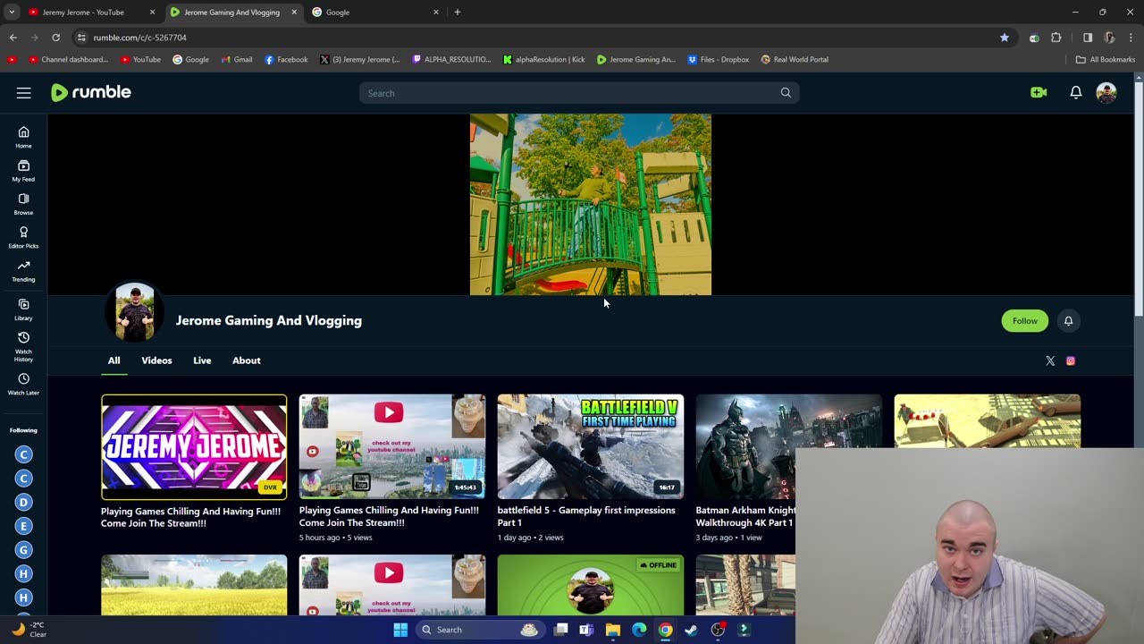Open Watch History in the sidebar
This screenshot has height=644, width=1144.
(23, 346)
